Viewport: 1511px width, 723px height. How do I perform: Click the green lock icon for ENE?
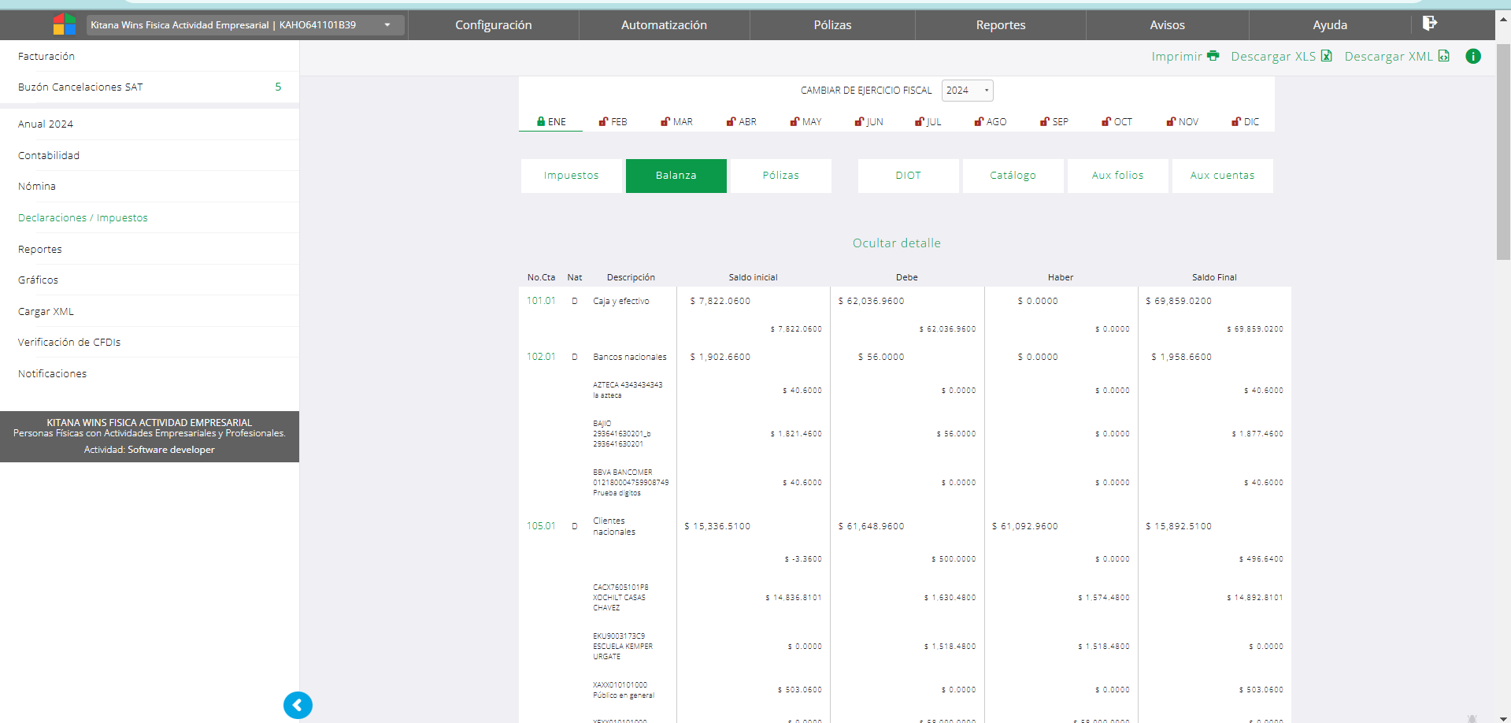pos(541,121)
